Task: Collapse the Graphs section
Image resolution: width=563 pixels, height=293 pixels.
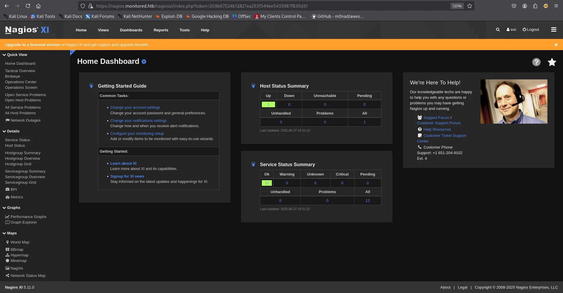Action: pyautogui.click(x=11, y=208)
